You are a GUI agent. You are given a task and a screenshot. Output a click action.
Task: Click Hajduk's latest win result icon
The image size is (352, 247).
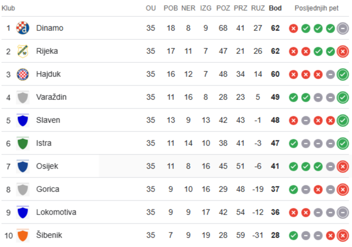coord(343,75)
